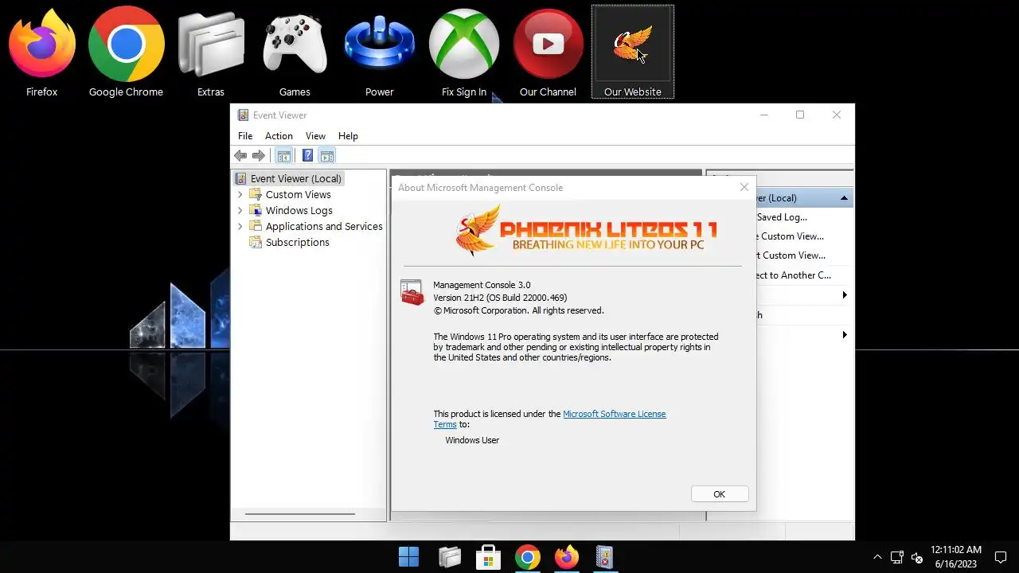Open the Extras desktop folder

[210, 52]
